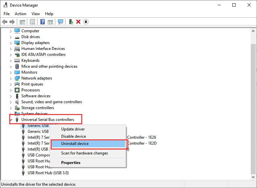
Task: Click the Disk drives category icon
Action: click(17, 37)
